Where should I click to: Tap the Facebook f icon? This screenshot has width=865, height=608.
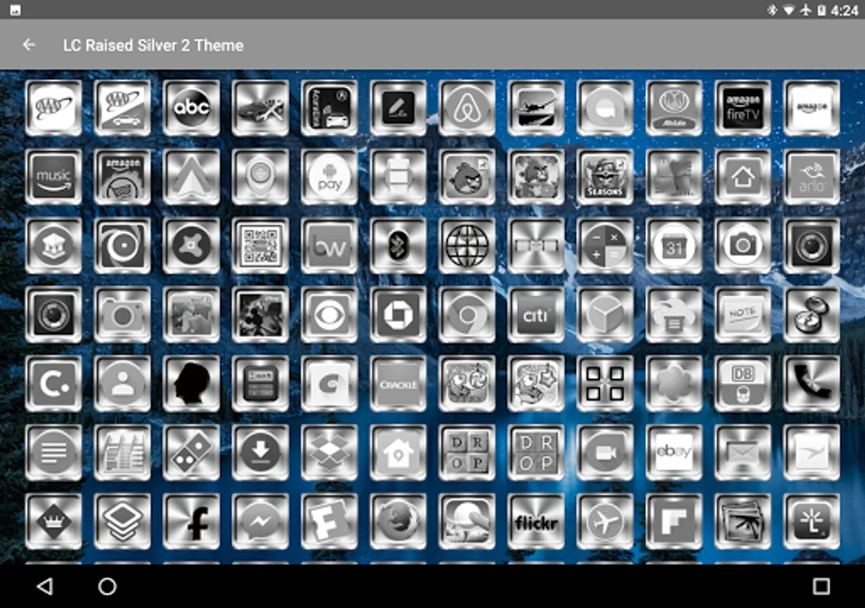click(x=191, y=522)
